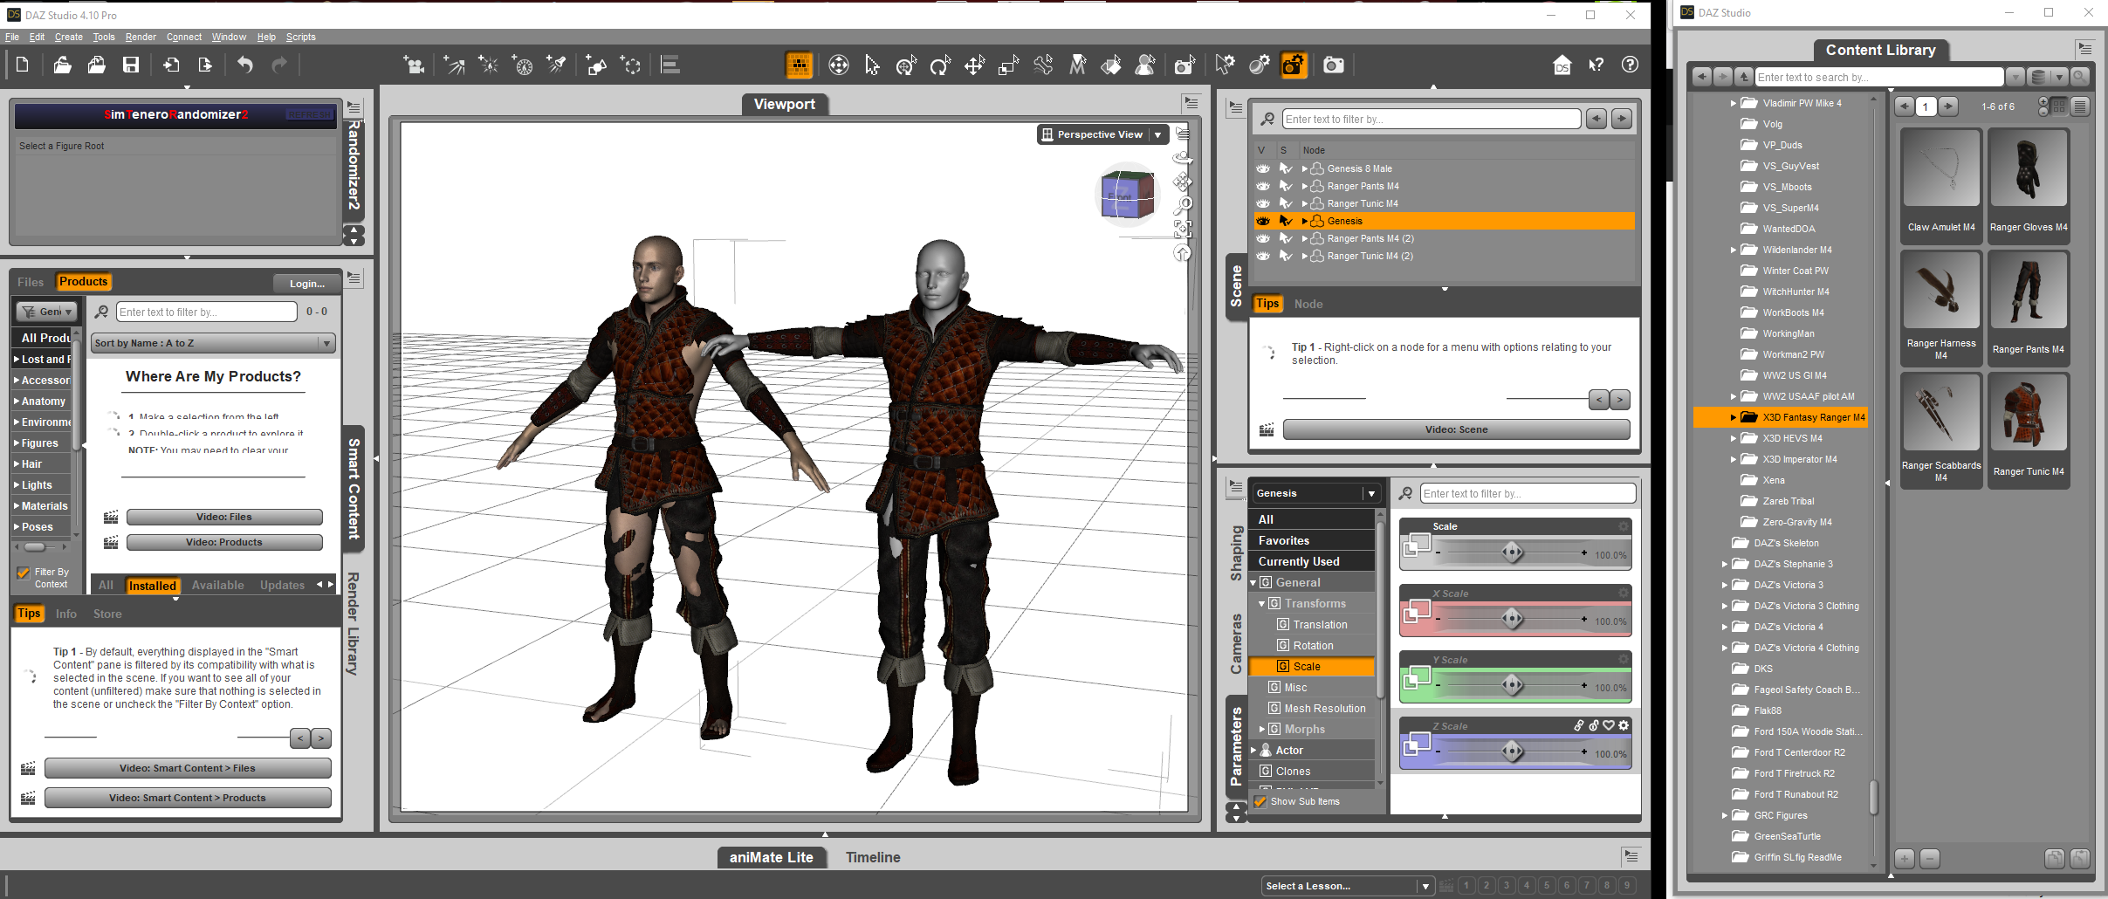Switch to the Timeline tab

coord(872,857)
